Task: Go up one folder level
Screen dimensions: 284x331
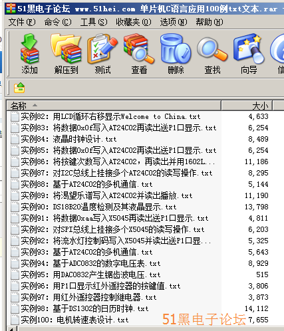Action: pyautogui.click(x=19, y=88)
